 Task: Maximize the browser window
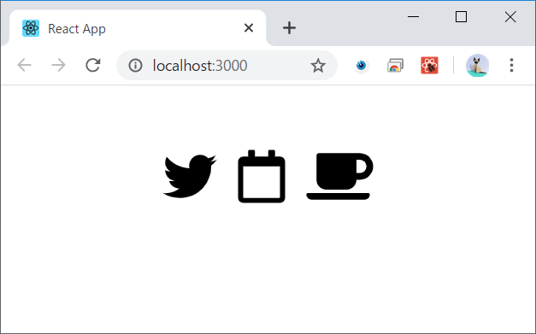pyautogui.click(x=461, y=16)
